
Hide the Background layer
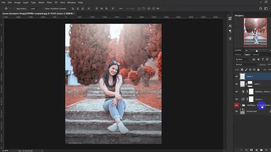(x=236, y=111)
